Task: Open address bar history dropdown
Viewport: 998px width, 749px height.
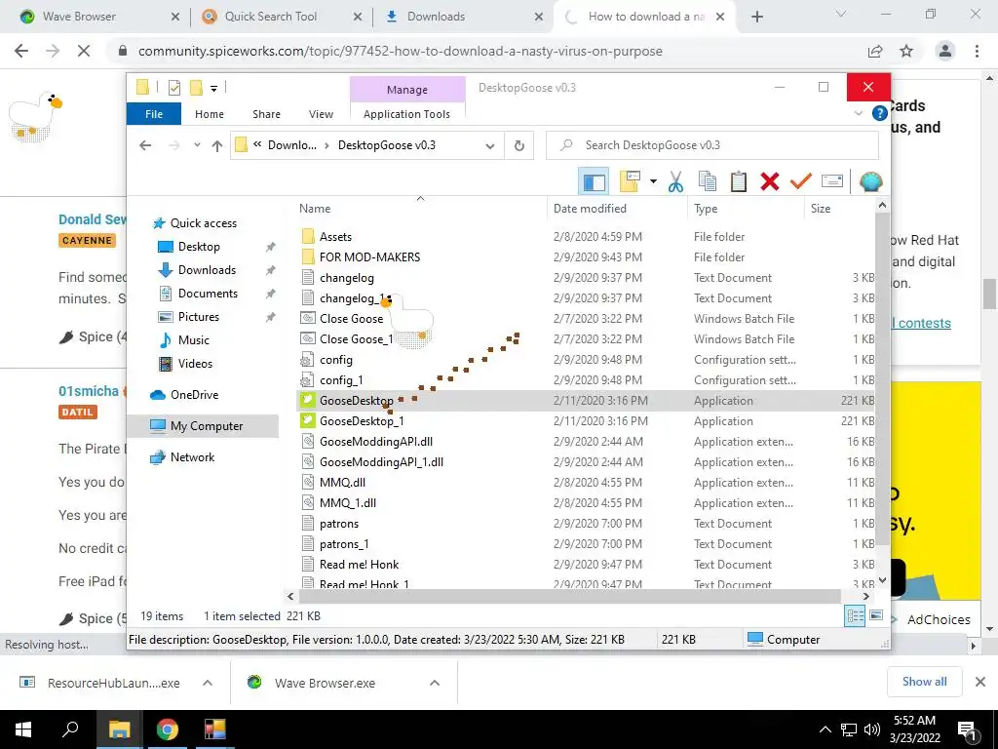Action: [x=489, y=146]
